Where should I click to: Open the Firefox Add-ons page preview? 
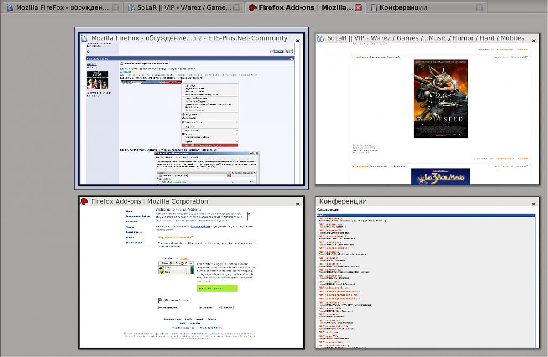point(191,275)
